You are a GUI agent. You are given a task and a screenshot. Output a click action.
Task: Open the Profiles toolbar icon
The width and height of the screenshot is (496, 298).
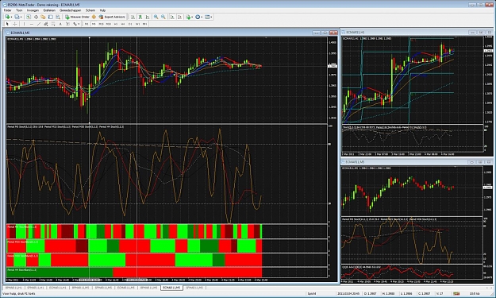[x=17, y=17]
